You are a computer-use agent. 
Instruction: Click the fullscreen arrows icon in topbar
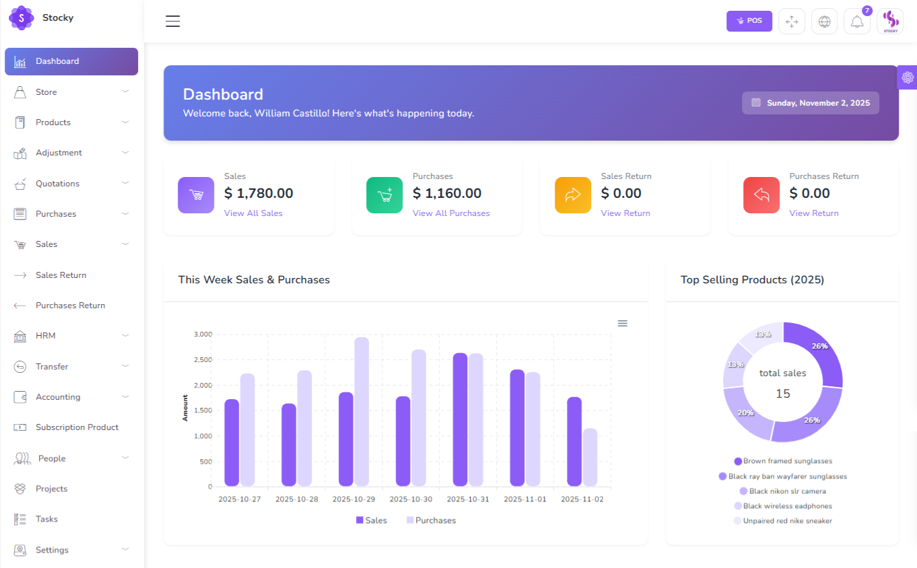point(792,21)
